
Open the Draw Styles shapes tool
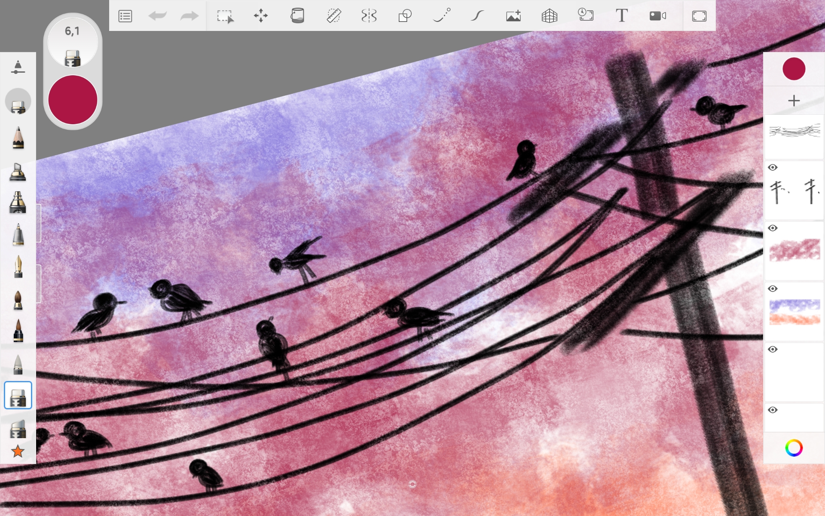pyautogui.click(x=405, y=16)
